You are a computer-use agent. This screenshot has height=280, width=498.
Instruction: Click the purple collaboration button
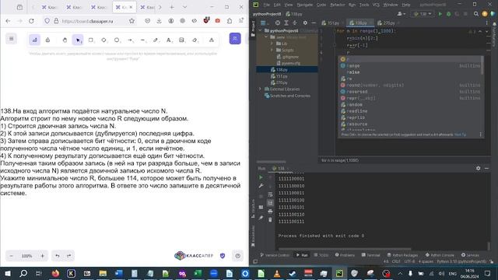(235, 39)
